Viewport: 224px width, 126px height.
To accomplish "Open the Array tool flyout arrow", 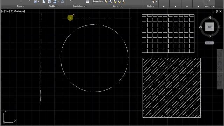I will point(58,2).
